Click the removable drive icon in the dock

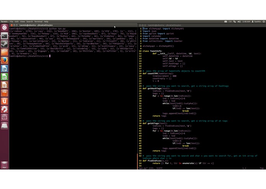tap(5, 125)
